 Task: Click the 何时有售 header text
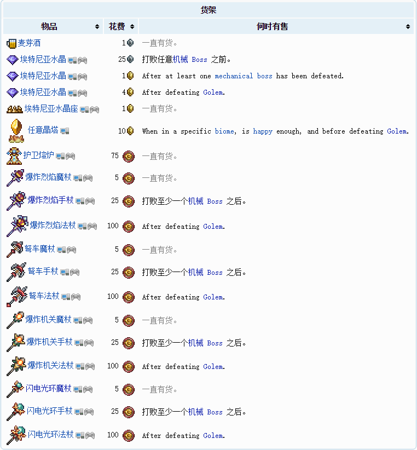[272, 27]
